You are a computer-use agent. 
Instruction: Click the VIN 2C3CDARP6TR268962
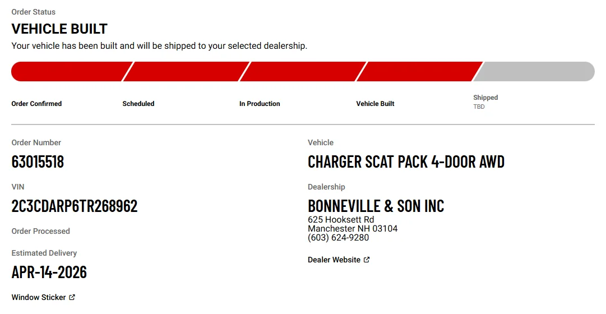pyautogui.click(x=75, y=206)
